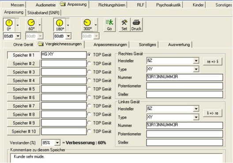Select TOP Gerät radio for Speicher # 4
Viewport: 233px width, 163px height.
point(89,80)
